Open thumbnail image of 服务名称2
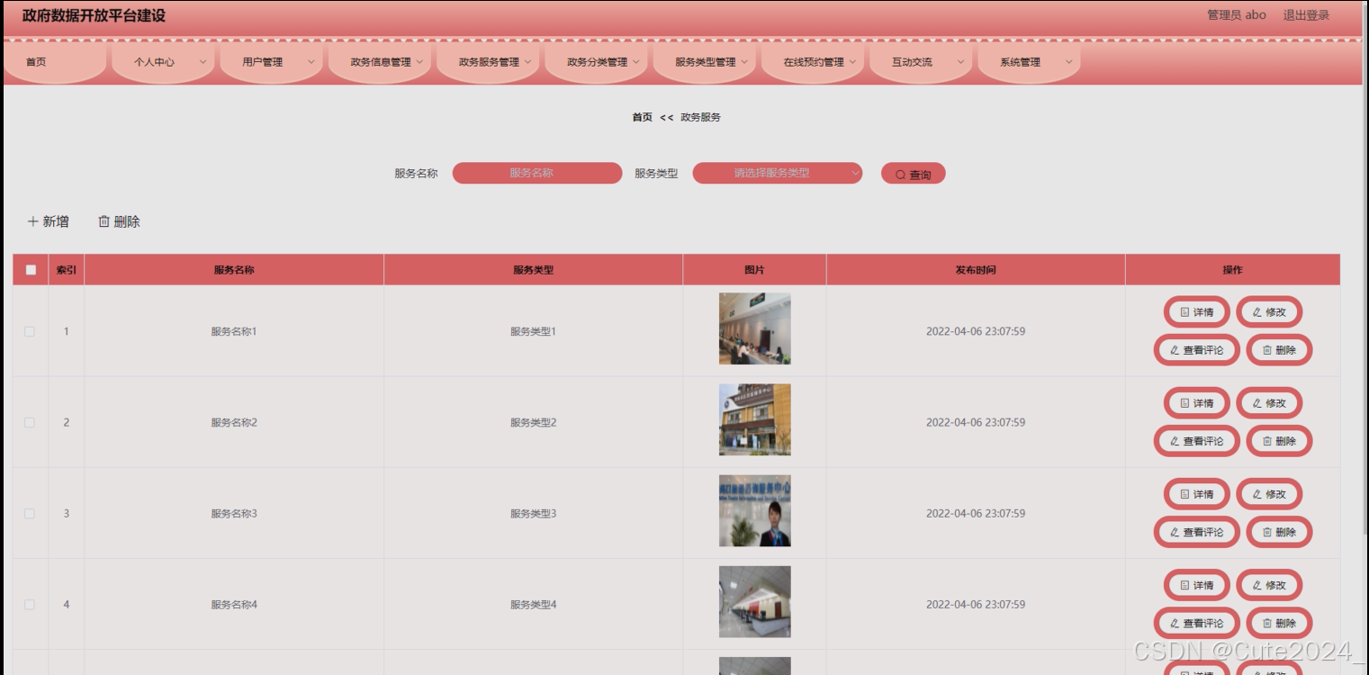Image resolution: width=1369 pixels, height=675 pixels. click(x=754, y=419)
